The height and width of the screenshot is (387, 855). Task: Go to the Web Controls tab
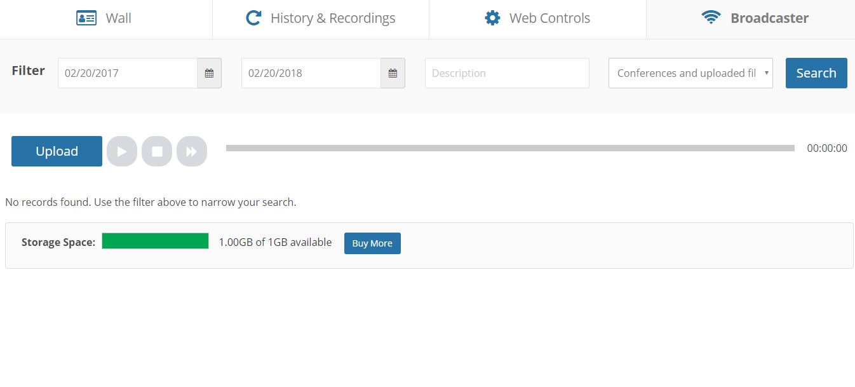(549, 18)
